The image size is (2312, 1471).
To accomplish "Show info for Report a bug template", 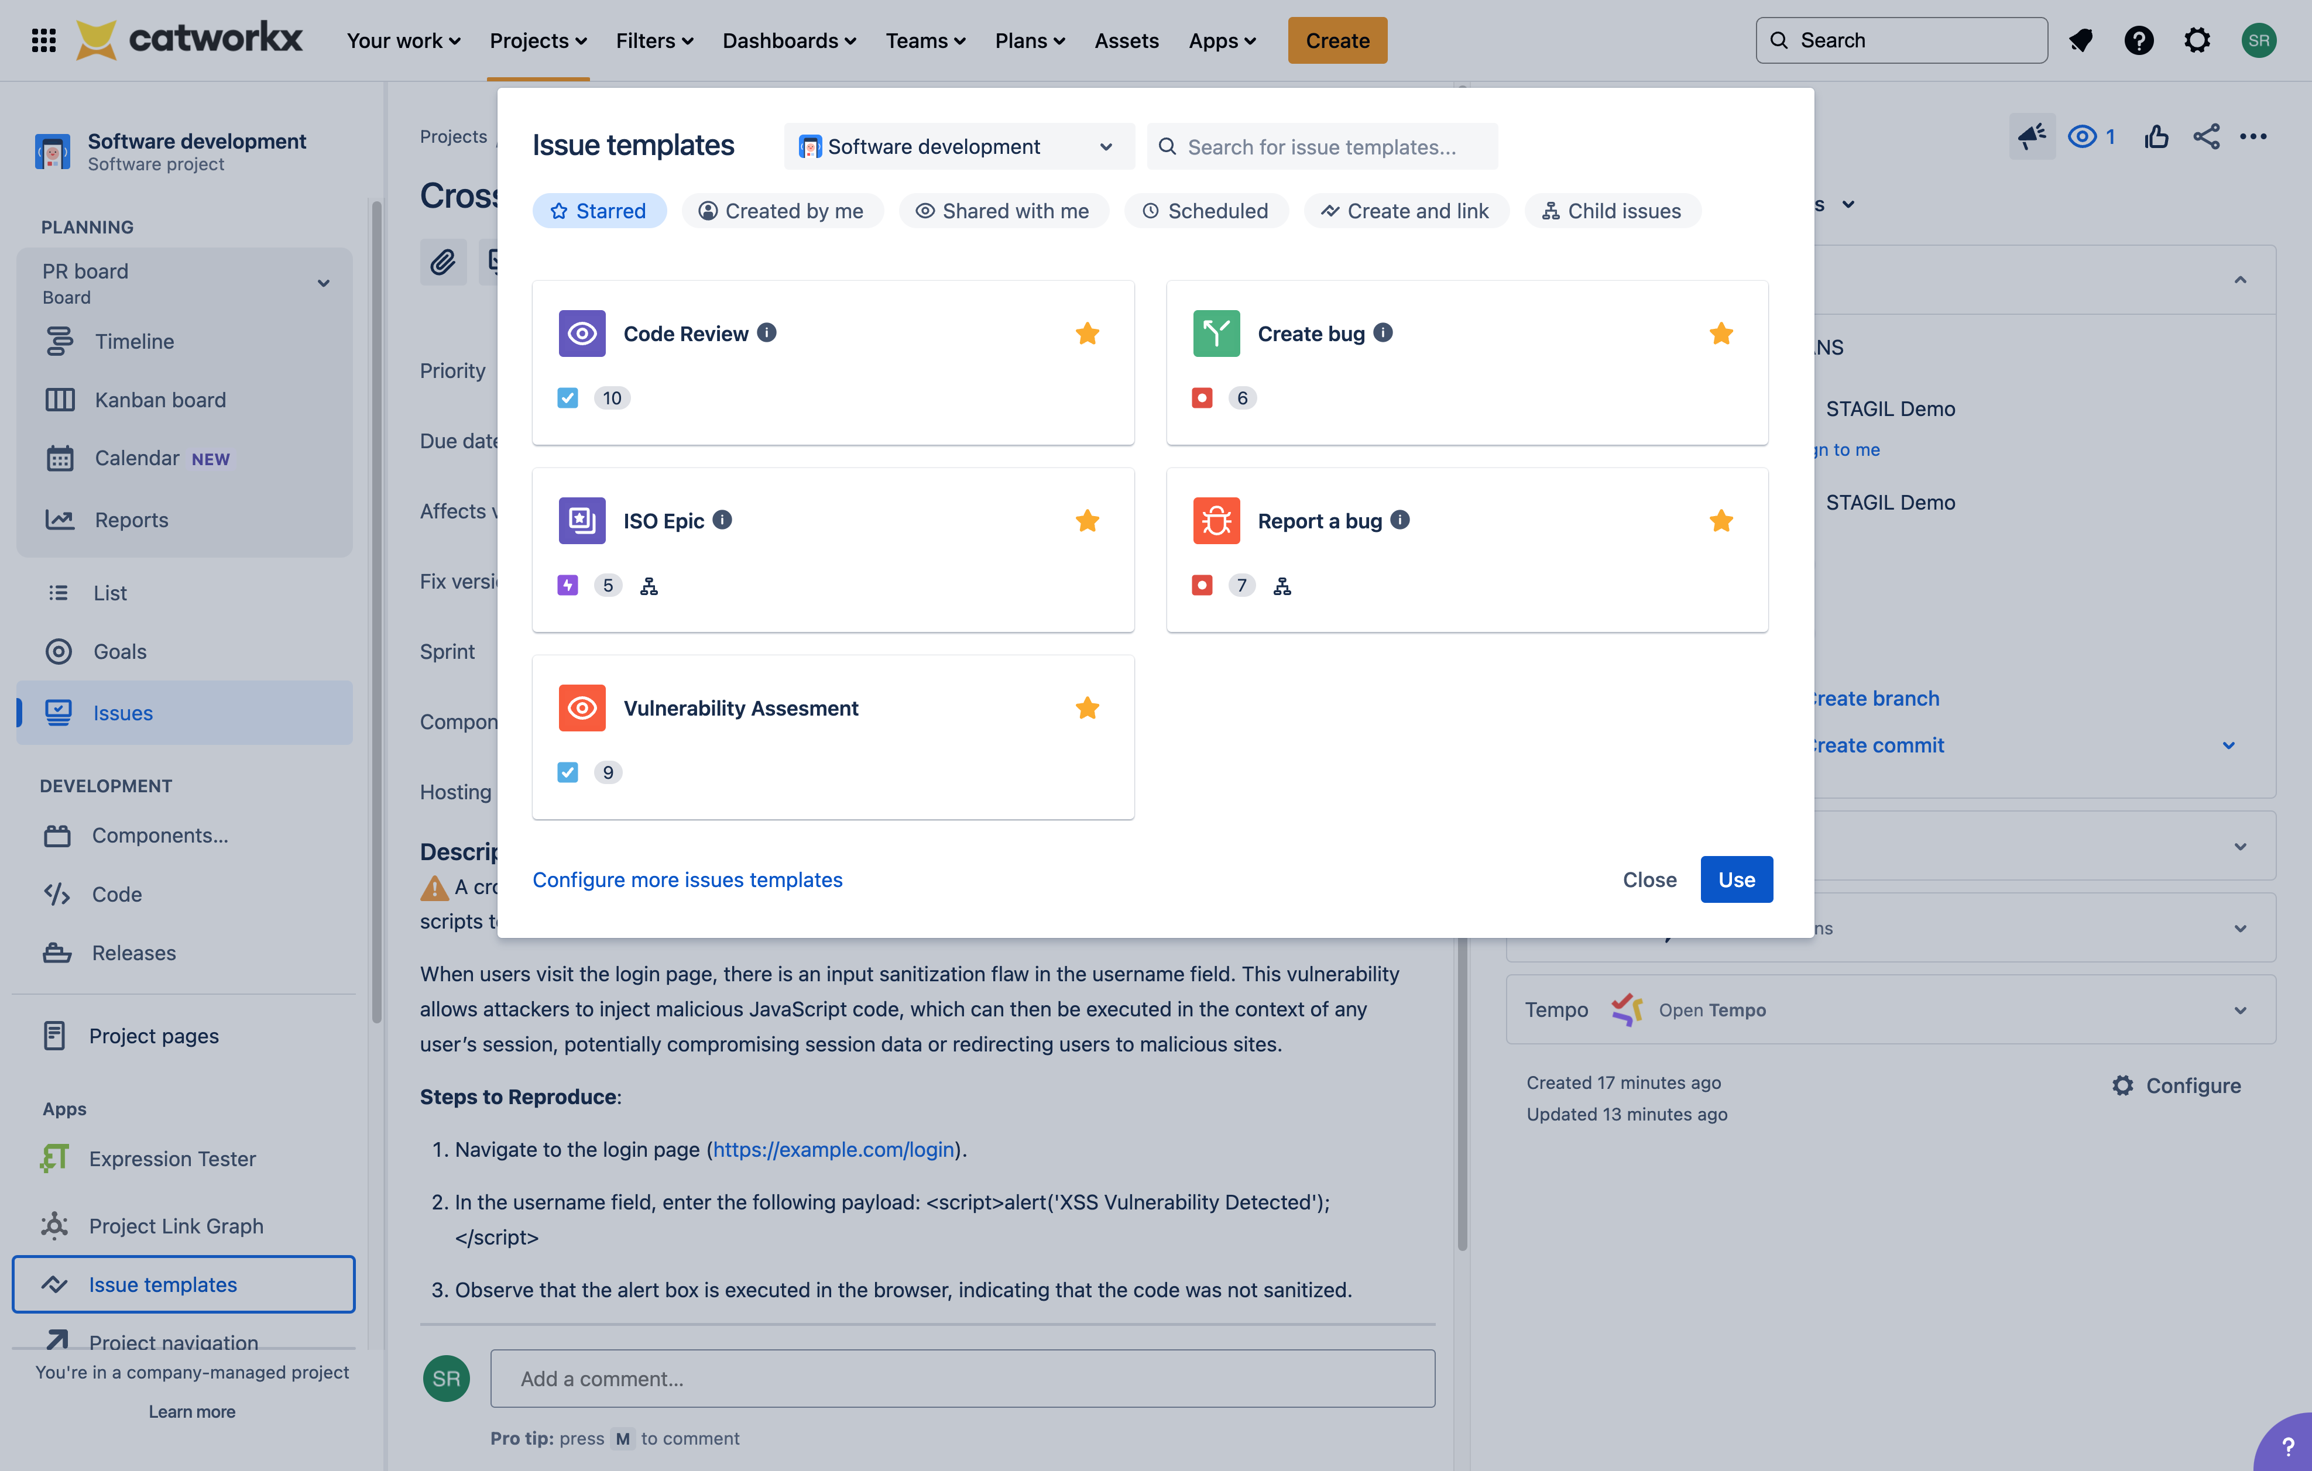I will point(1400,519).
